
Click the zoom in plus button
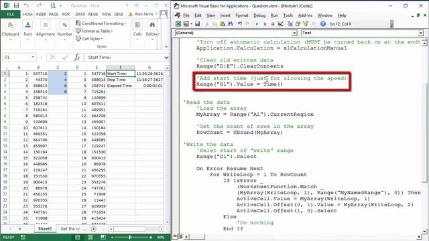[x=151, y=237]
